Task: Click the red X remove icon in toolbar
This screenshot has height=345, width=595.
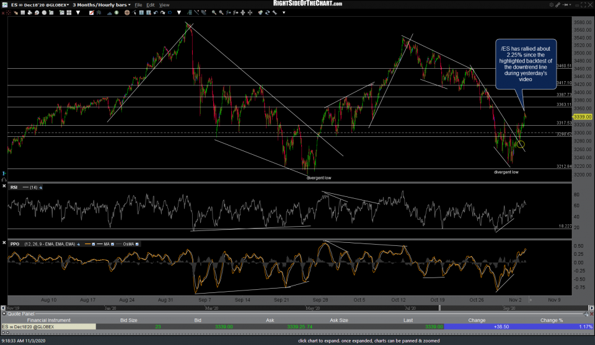Action: click(3, 13)
